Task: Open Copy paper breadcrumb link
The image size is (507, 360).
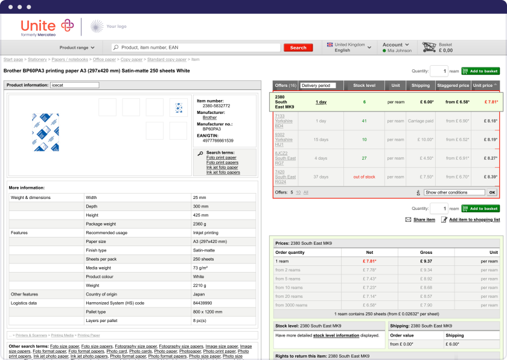Action: click(132, 60)
